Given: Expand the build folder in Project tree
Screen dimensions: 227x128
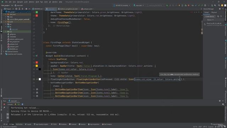Looking at the screenshot, I should 6,22.
